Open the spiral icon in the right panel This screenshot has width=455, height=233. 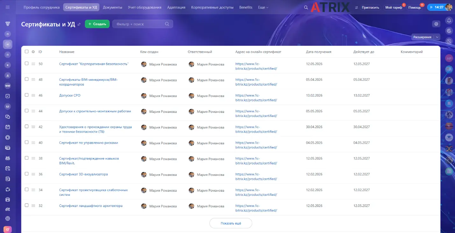(x=449, y=31)
